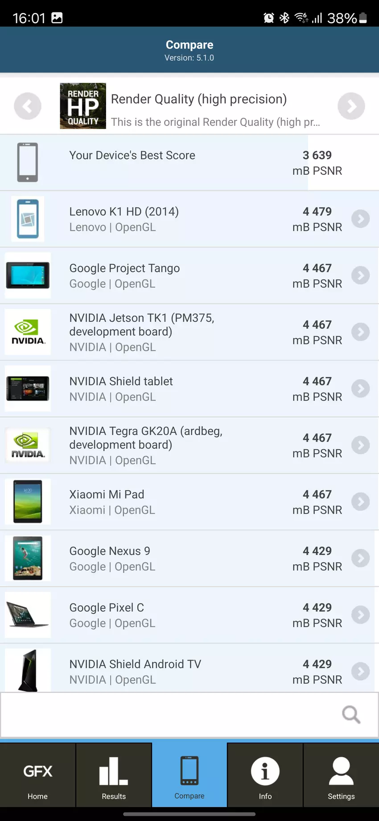Open NVIDIA Shield tablet entry chevron

360,389
